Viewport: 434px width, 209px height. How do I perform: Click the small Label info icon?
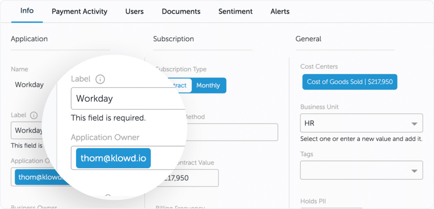(33, 115)
